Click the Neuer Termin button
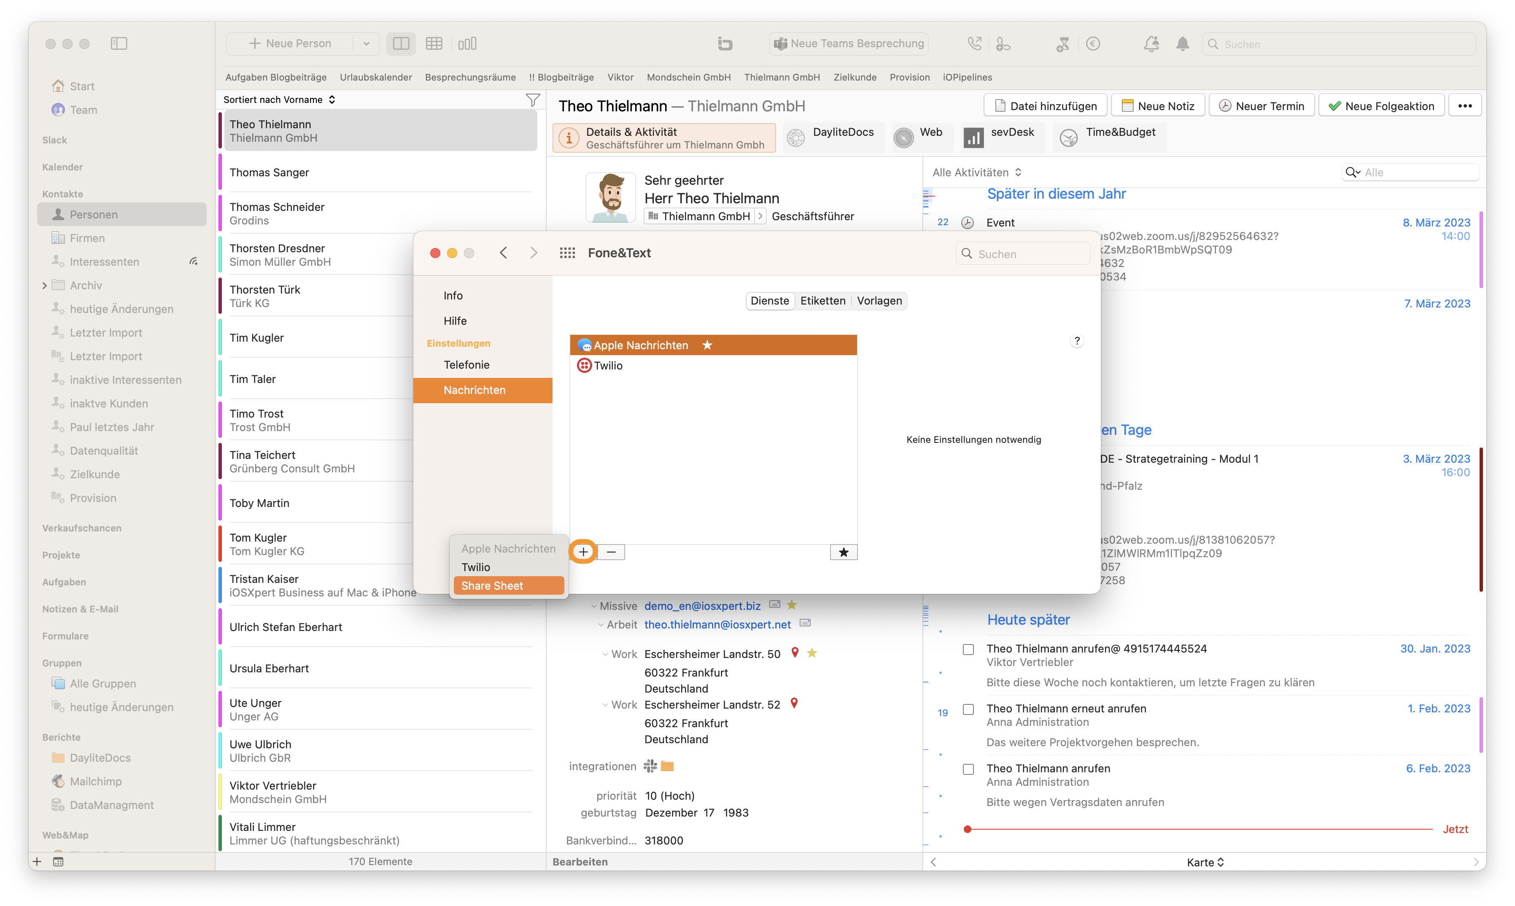This screenshot has height=906, width=1515. (1261, 105)
